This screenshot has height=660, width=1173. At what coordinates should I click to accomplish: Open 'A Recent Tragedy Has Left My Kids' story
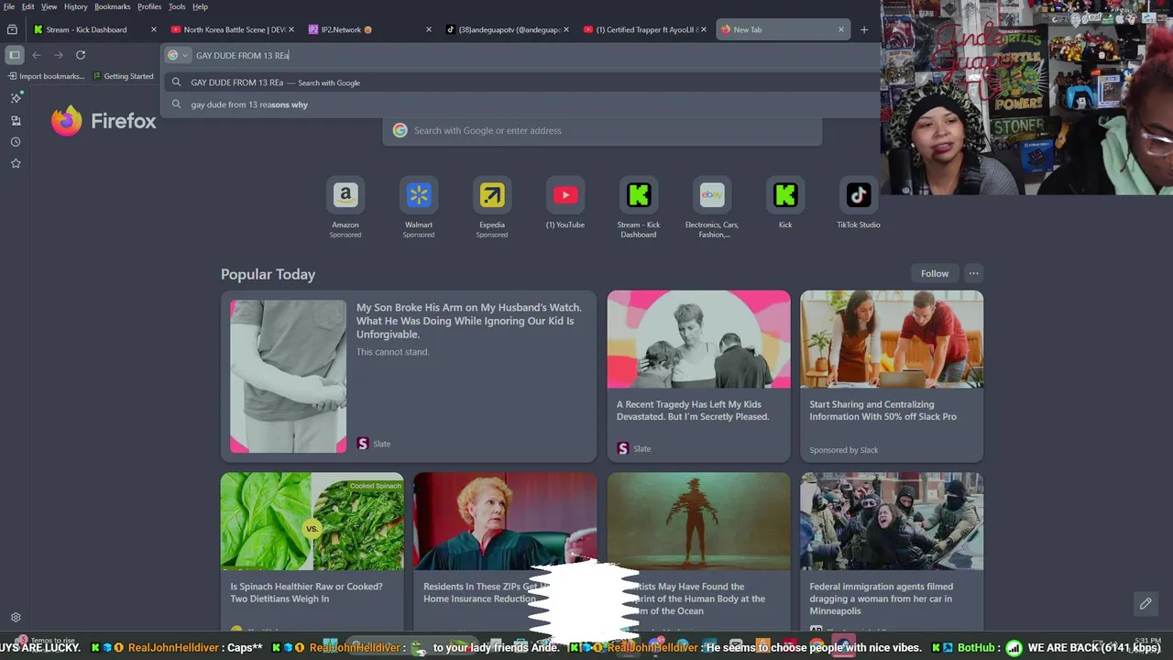coord(698,376)
